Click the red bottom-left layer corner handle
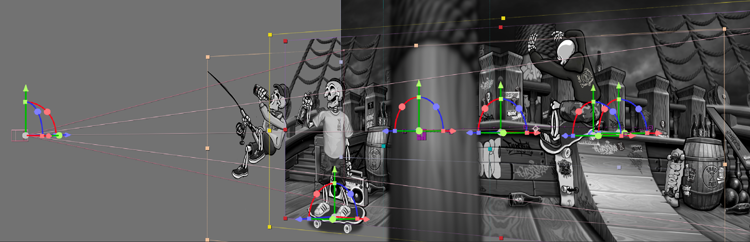This screenshot has width=750, height=242. point(286,219)
